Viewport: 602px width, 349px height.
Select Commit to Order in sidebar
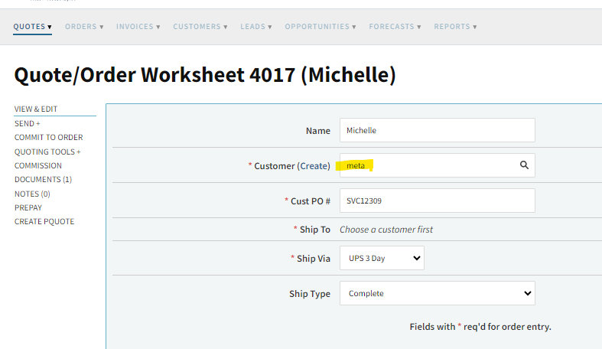(49, 138)
